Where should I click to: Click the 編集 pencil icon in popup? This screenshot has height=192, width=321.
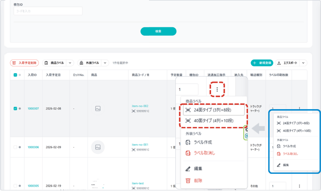click(188, 169)
